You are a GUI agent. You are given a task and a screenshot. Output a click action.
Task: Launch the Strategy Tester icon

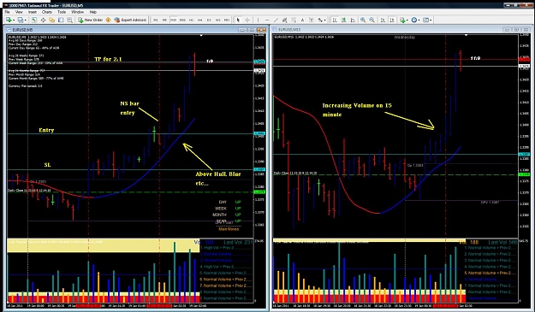69,21
